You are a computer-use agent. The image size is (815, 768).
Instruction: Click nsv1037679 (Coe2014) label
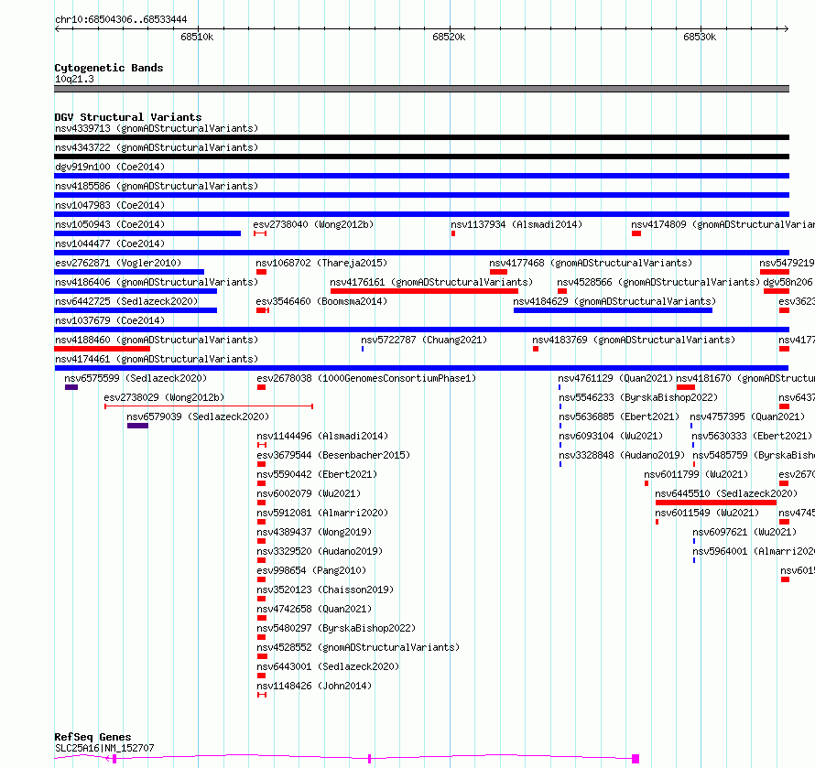coord(110,320)
